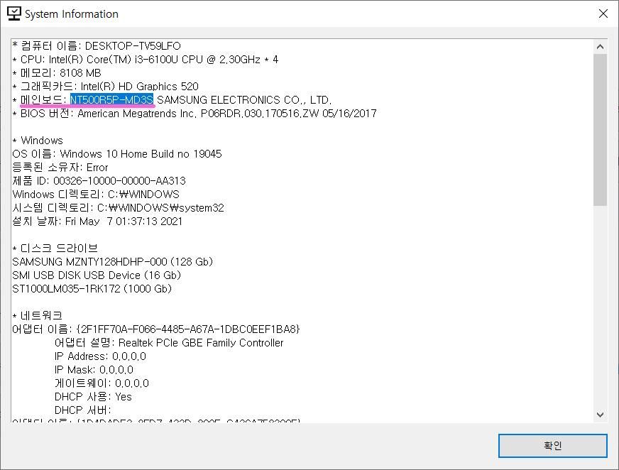Click the highlighted NT500R5P-MD3S model text
This screenshot has width=619, height=470.
[111, 100]
